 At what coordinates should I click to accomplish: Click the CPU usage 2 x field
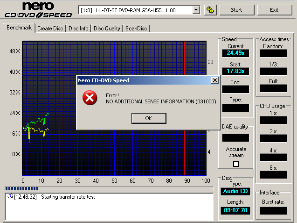pos(273,138)
